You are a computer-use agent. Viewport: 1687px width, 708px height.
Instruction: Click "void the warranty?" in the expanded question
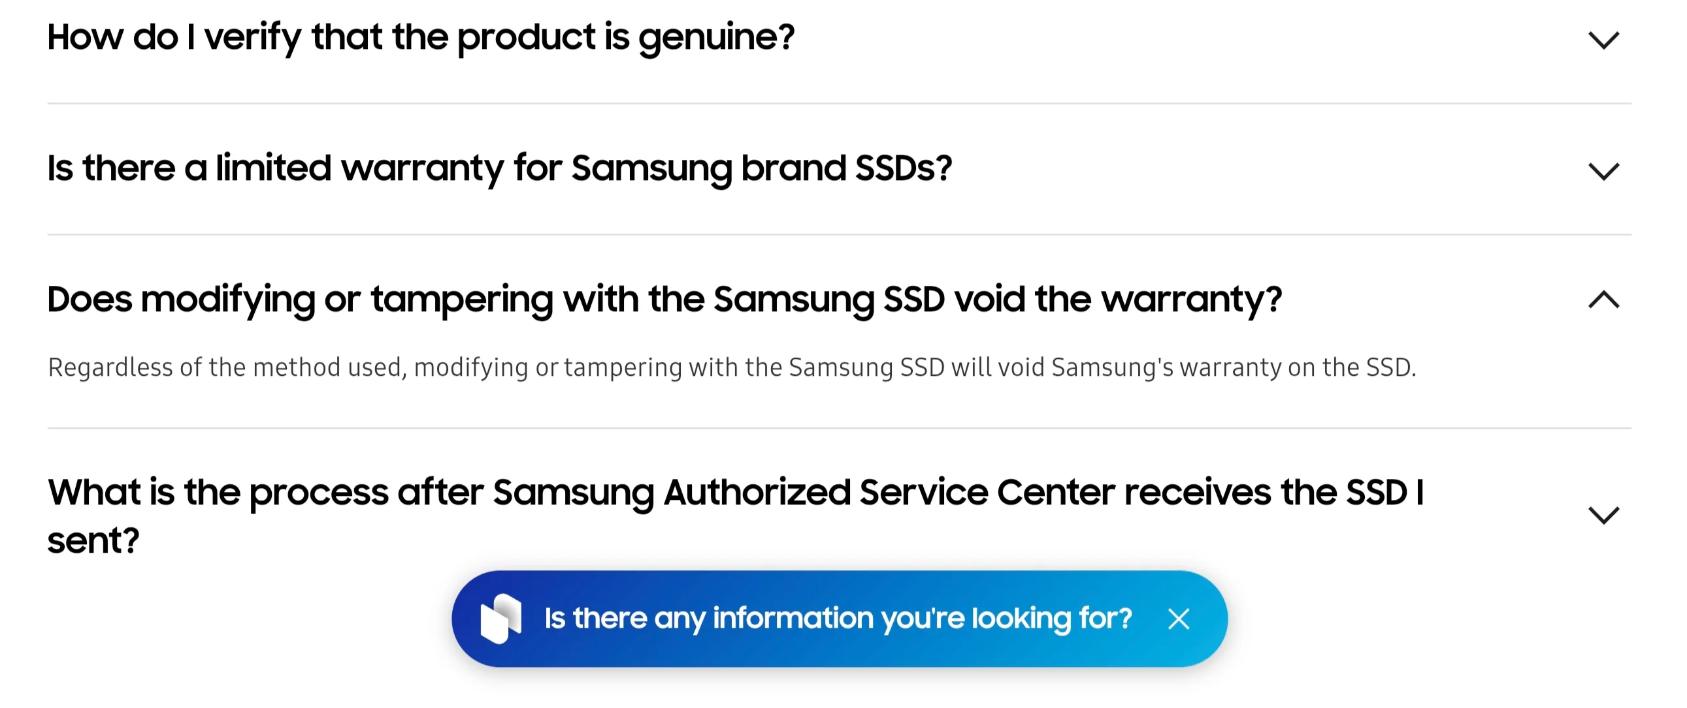pos(1118,300)
